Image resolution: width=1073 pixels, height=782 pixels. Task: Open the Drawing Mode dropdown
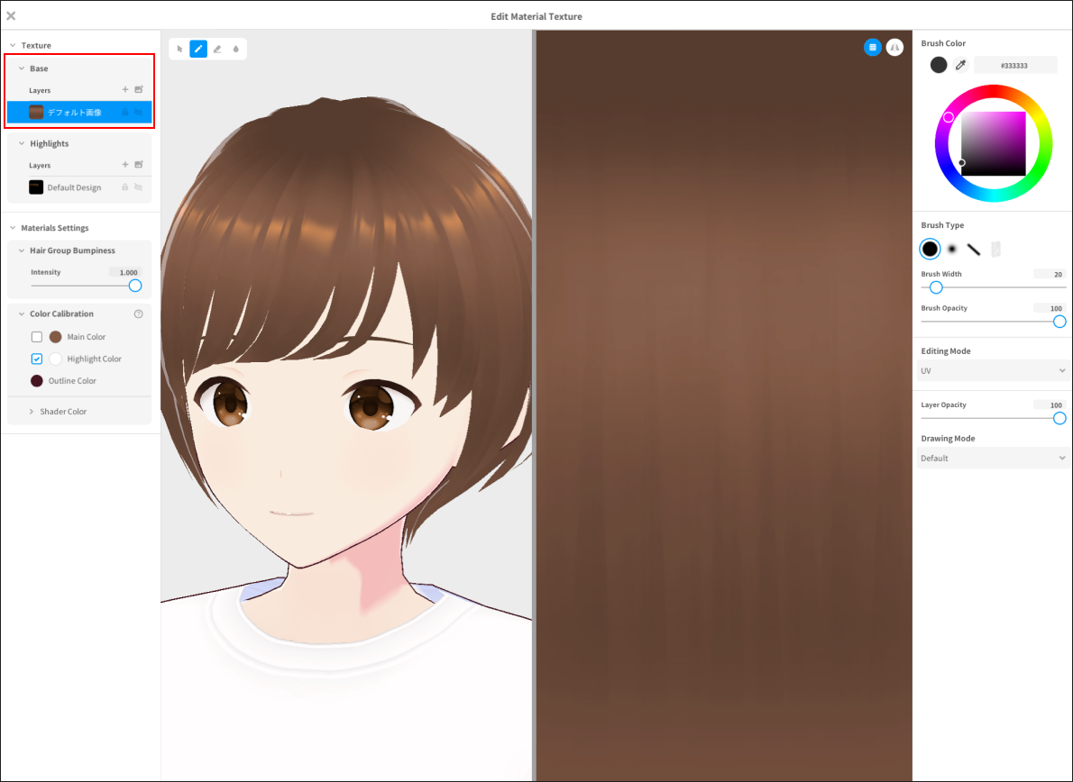coord(992,458)
